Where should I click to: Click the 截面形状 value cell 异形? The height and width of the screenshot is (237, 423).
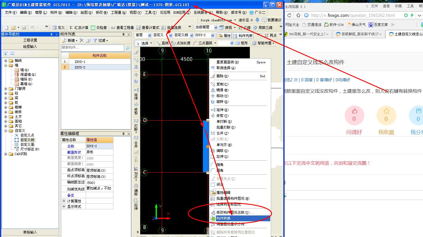99,152
